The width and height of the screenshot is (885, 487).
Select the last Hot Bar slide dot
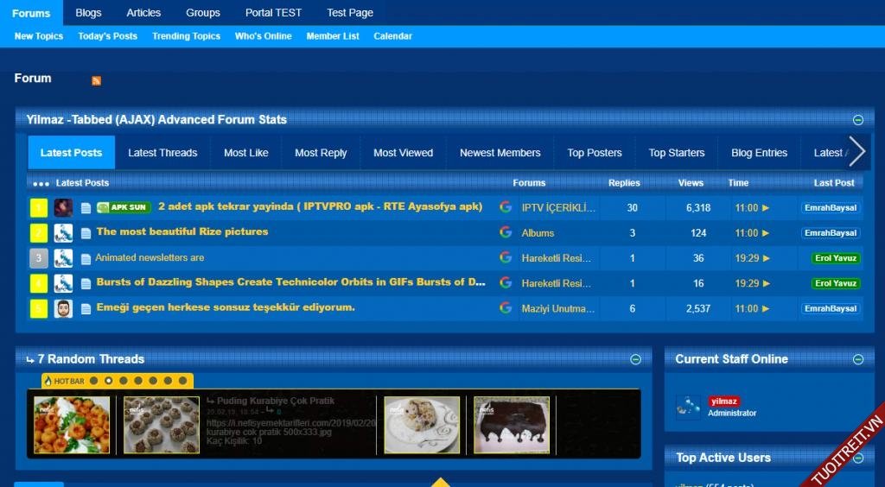pos(182,380)
